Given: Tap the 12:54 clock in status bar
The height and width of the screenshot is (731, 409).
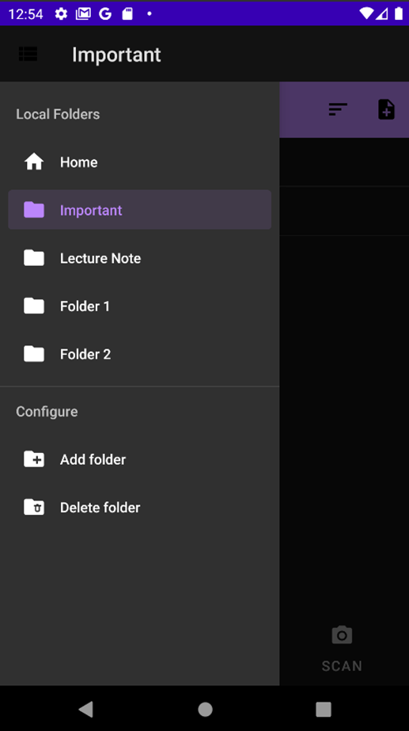Looking at the screenshot, I should click(25, 14).
